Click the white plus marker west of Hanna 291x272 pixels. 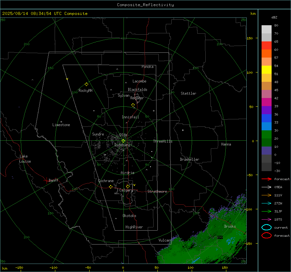[183, 130]
